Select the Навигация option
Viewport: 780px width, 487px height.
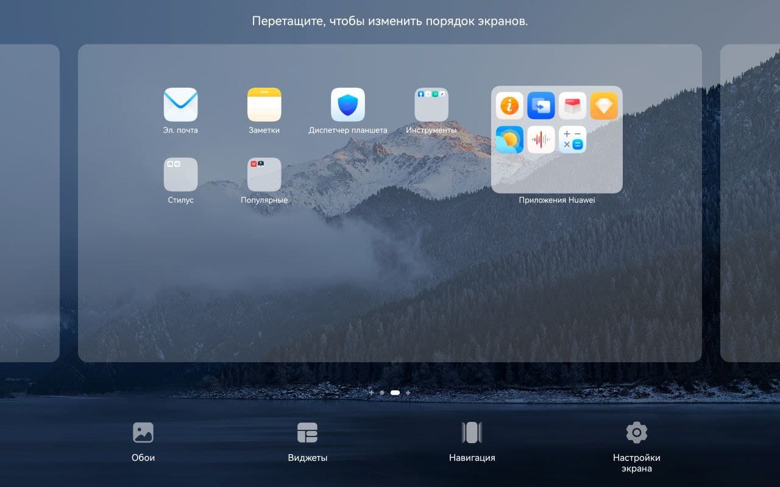tap(472, 441)
